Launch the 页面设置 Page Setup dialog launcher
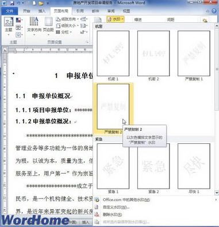This screenshot has width=219, height=227. pos(87,42)
